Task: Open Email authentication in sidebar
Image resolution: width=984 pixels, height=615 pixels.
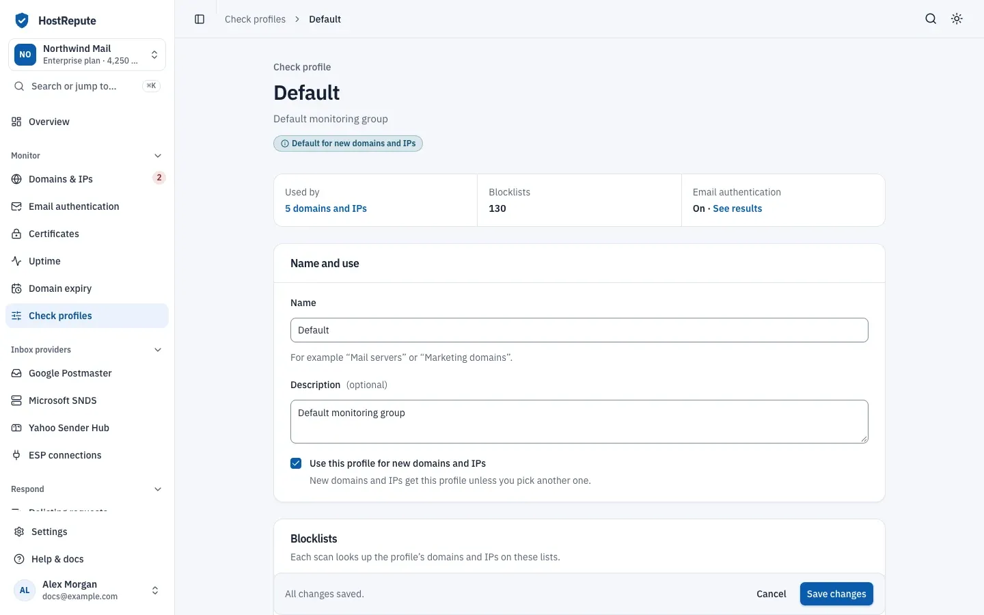Action: coord(87,206)
